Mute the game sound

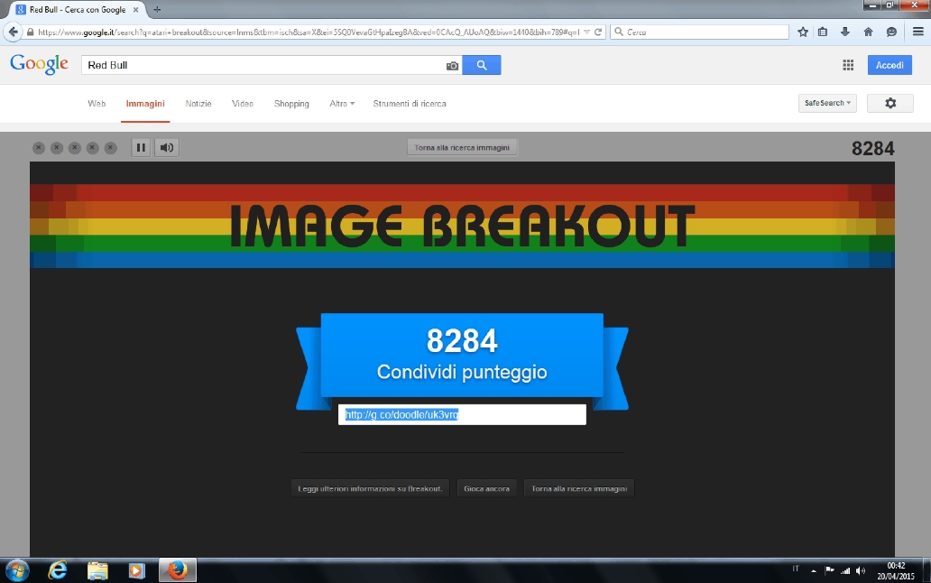(x=167, y=147)
